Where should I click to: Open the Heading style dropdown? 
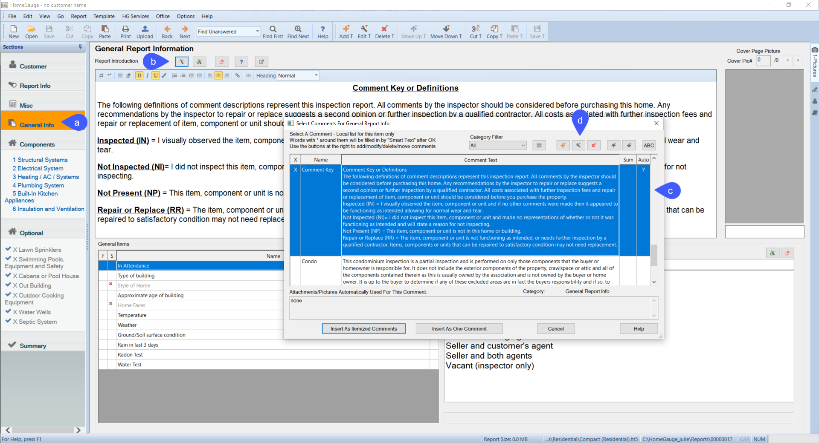[x=298, y=75]
